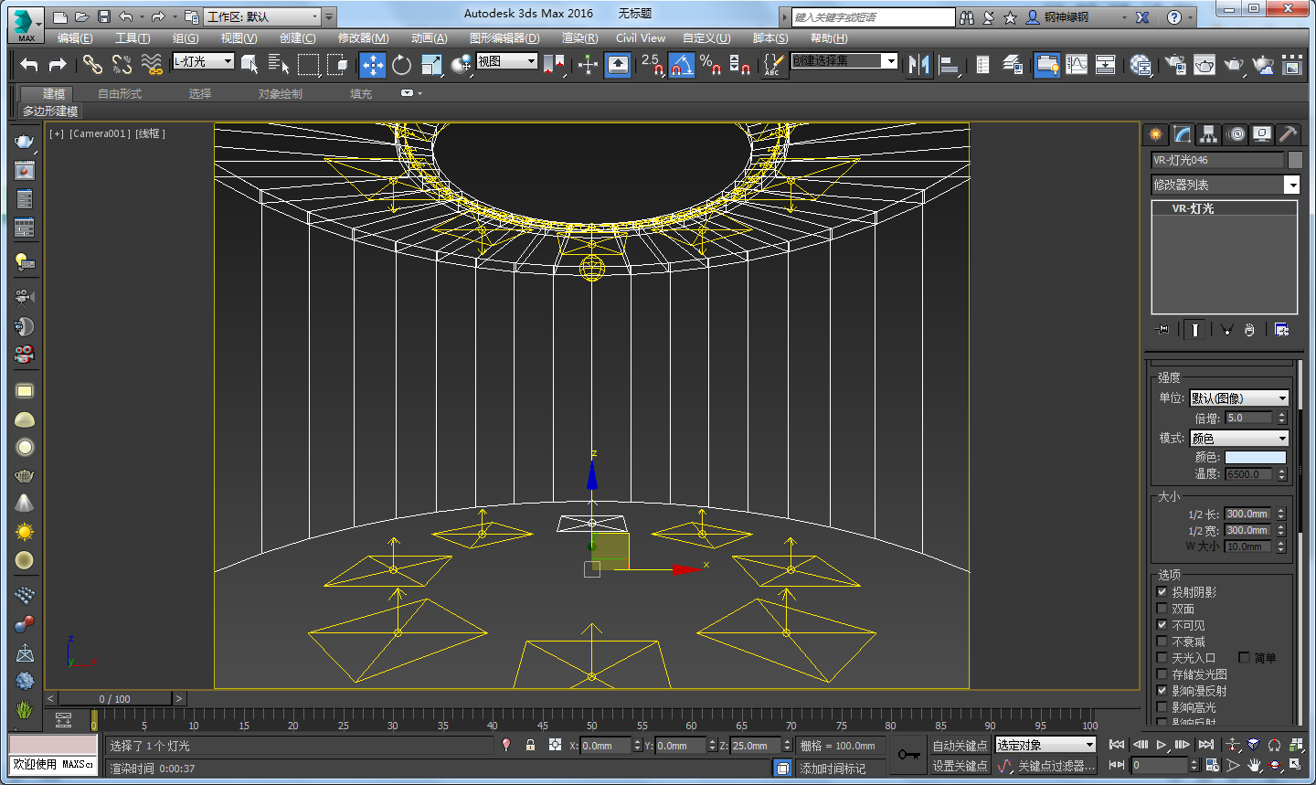Viewport: 1316px width, 785px height.
Task: Enable 影响高光 checkbox
Action: 1162,707
